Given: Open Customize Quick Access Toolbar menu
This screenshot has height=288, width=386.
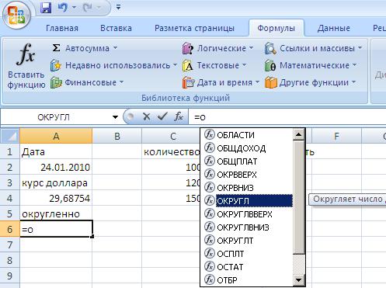Looking at the screenshot, I should [118, 8].
